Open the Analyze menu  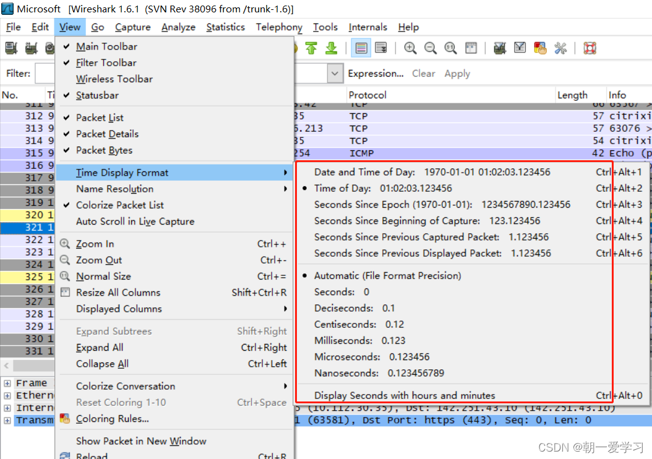pyautogui.click(x=178, y=27)
